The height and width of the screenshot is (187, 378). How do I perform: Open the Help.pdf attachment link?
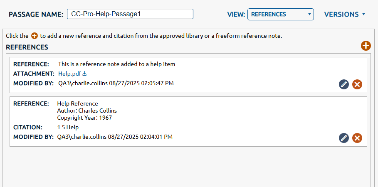click(x=69, y=74)
